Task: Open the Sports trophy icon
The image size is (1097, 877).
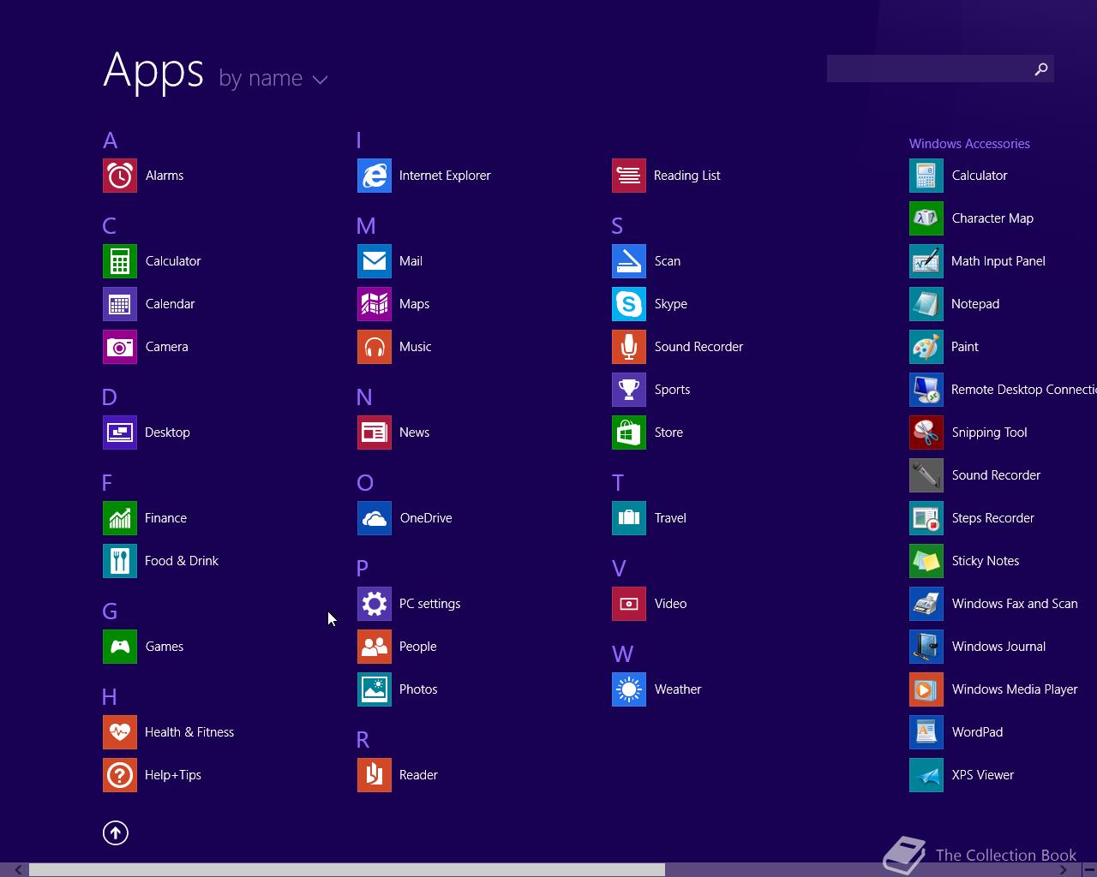Action: point(629,390)
